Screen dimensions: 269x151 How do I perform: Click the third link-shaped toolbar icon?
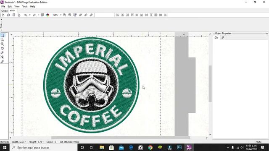[91, 15]
